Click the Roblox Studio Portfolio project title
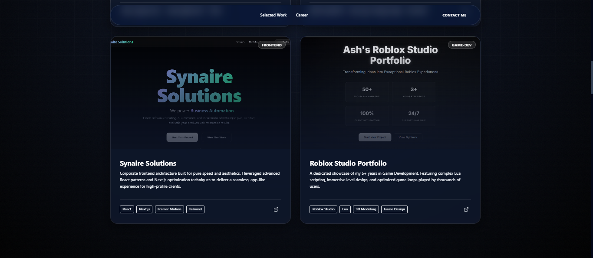593x258 pixels. [348, 163]
